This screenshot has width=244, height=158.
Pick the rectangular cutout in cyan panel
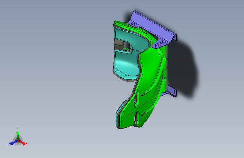[x=127, y=46]
